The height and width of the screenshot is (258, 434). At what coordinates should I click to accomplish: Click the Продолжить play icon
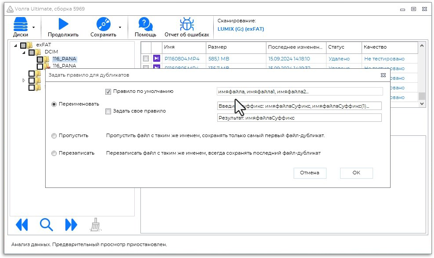coord(63,24)
